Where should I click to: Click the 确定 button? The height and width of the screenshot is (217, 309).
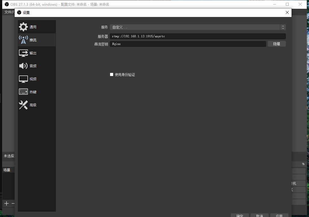[240, 215]
